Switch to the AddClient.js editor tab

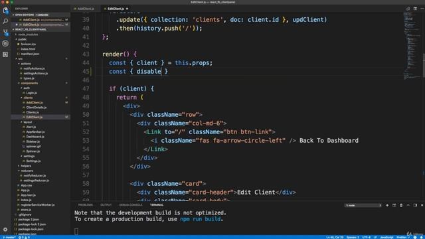point(86,9)
